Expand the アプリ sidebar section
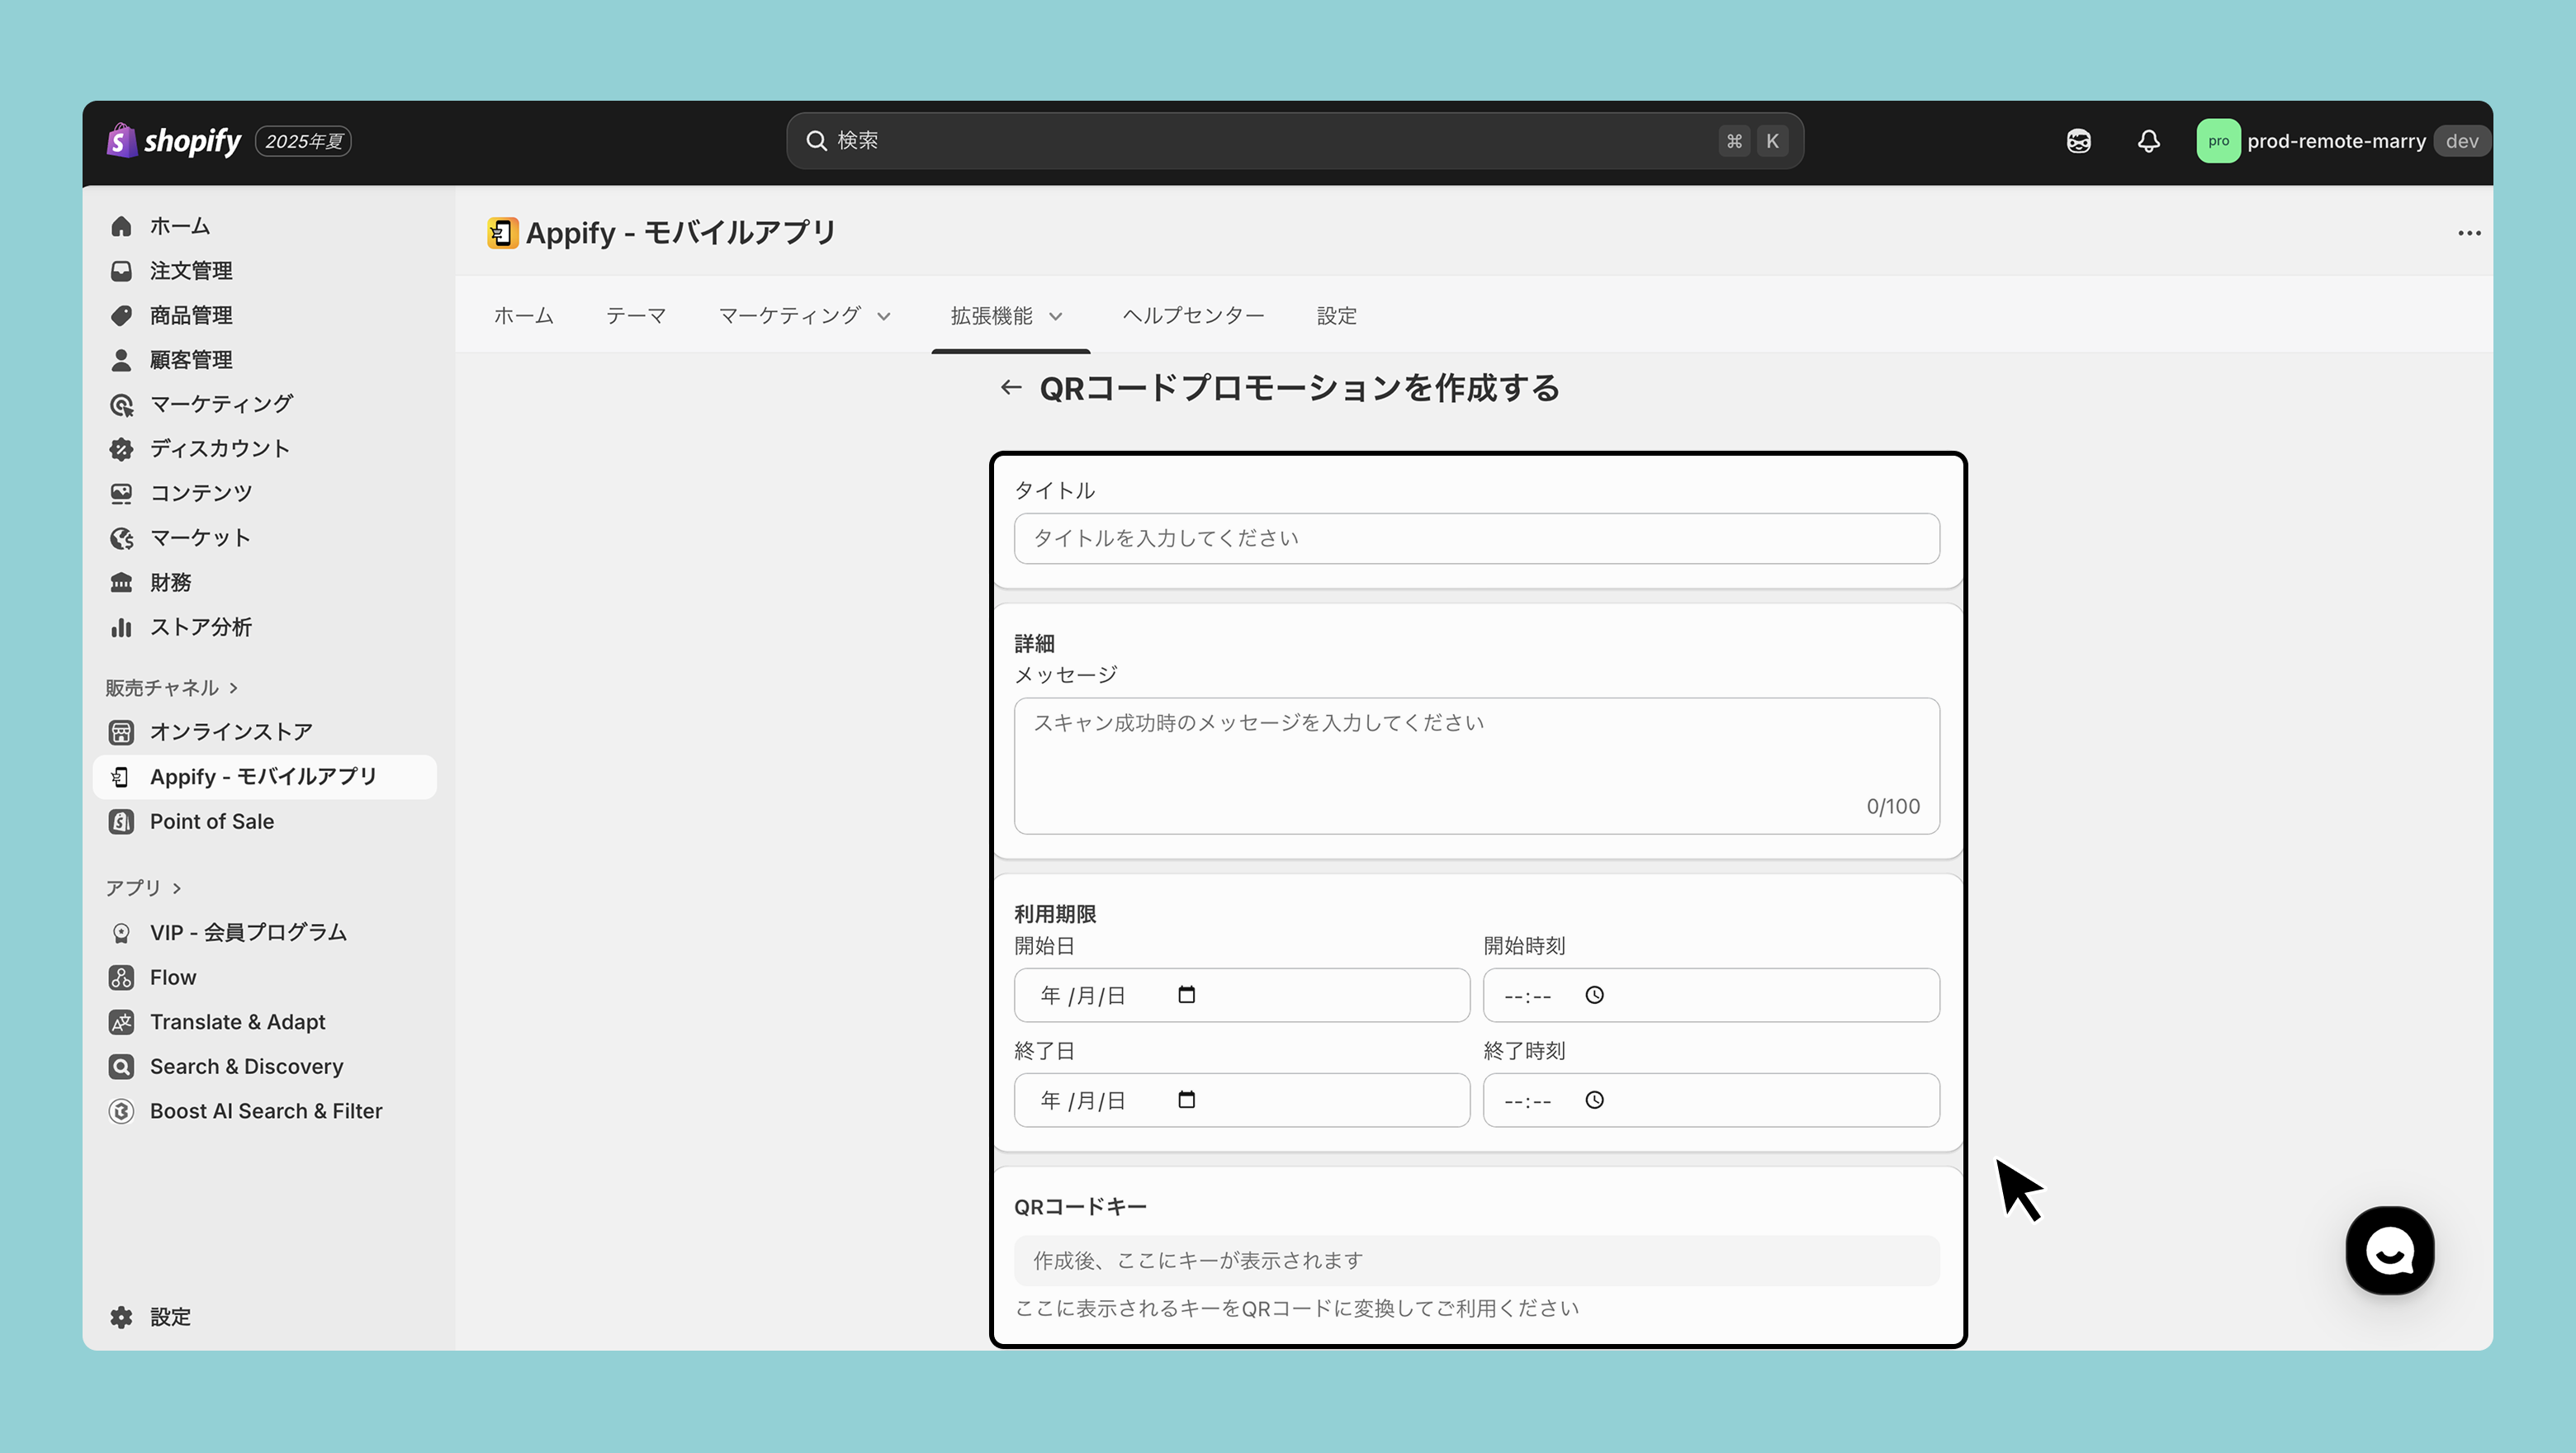This screenshot has width=2576, height=1453. [x=144, y=888]
